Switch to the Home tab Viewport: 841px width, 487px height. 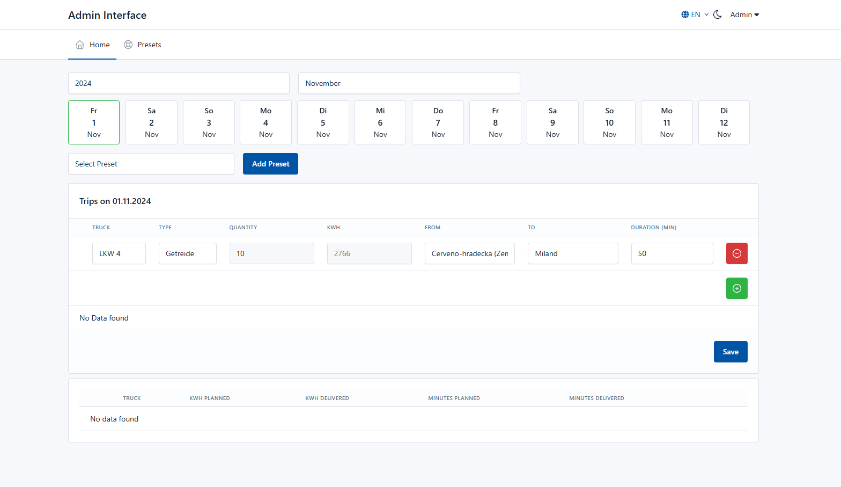[92, 45]
